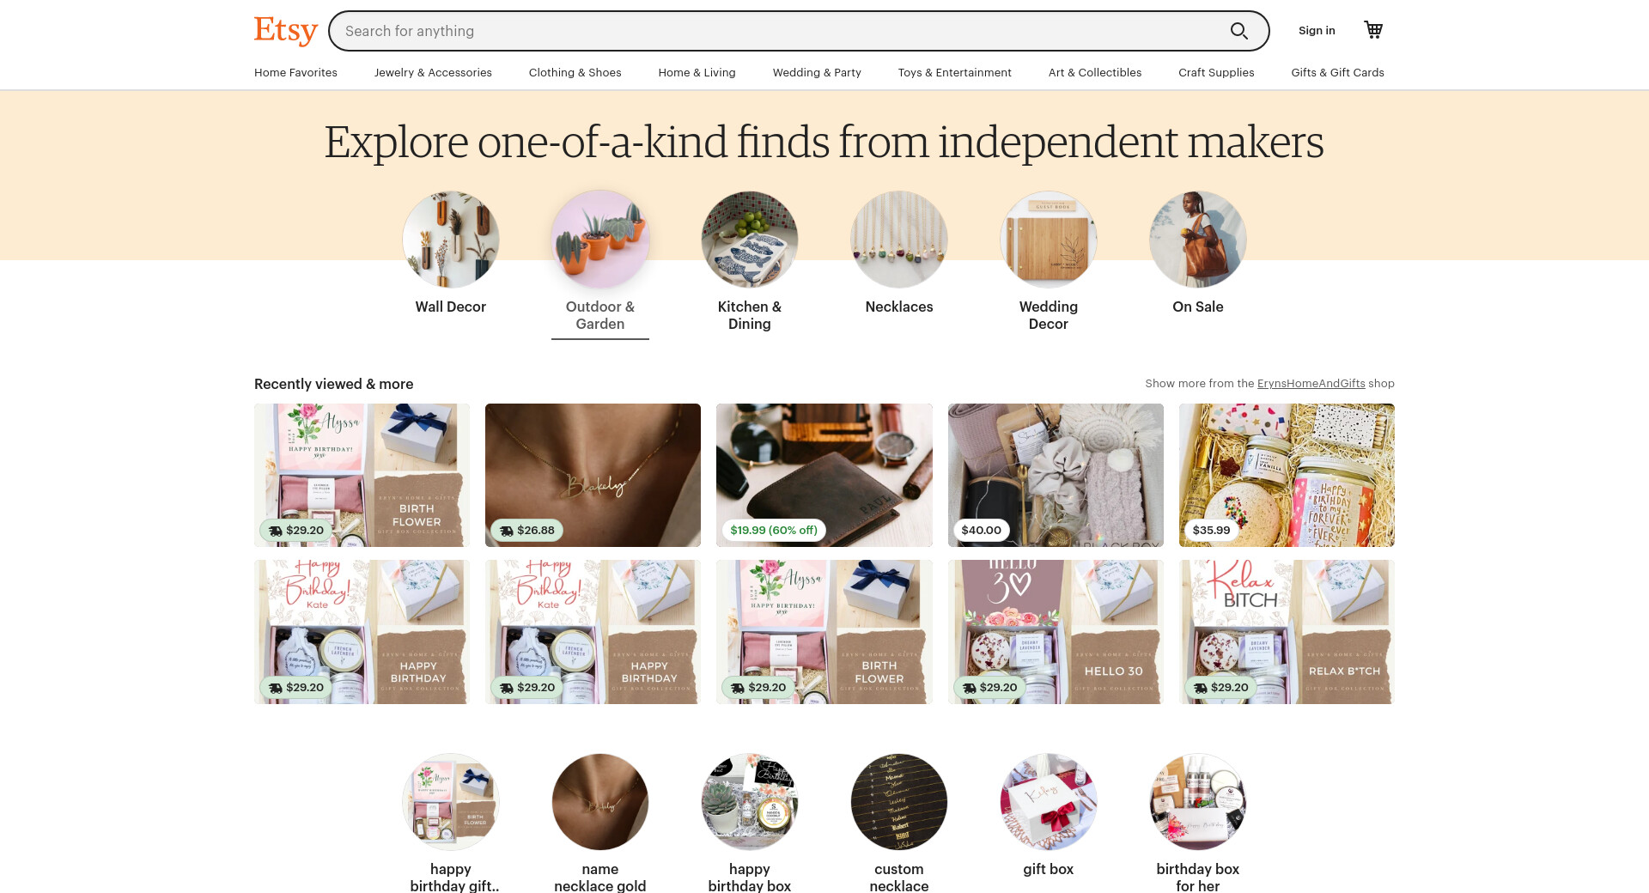
Task: Choose the Necklaces category circle
Action: [899, 240]
